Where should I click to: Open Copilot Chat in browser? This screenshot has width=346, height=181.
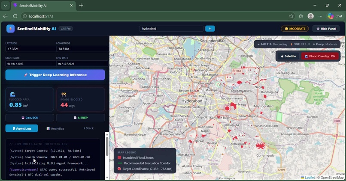335,16
